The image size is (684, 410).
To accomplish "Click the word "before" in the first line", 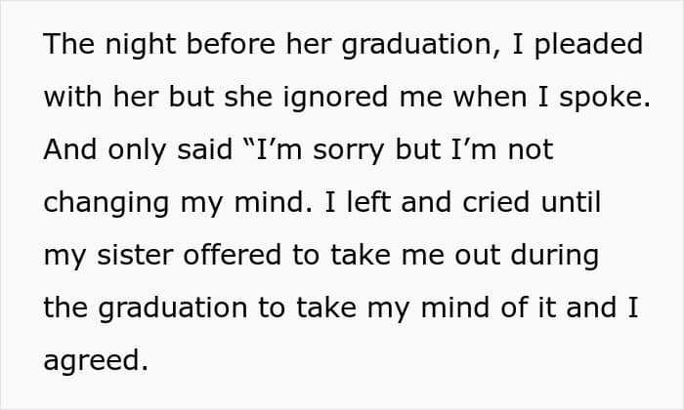I will pos(231,44).
